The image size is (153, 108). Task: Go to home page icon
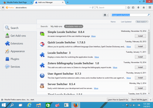[144, 7]
